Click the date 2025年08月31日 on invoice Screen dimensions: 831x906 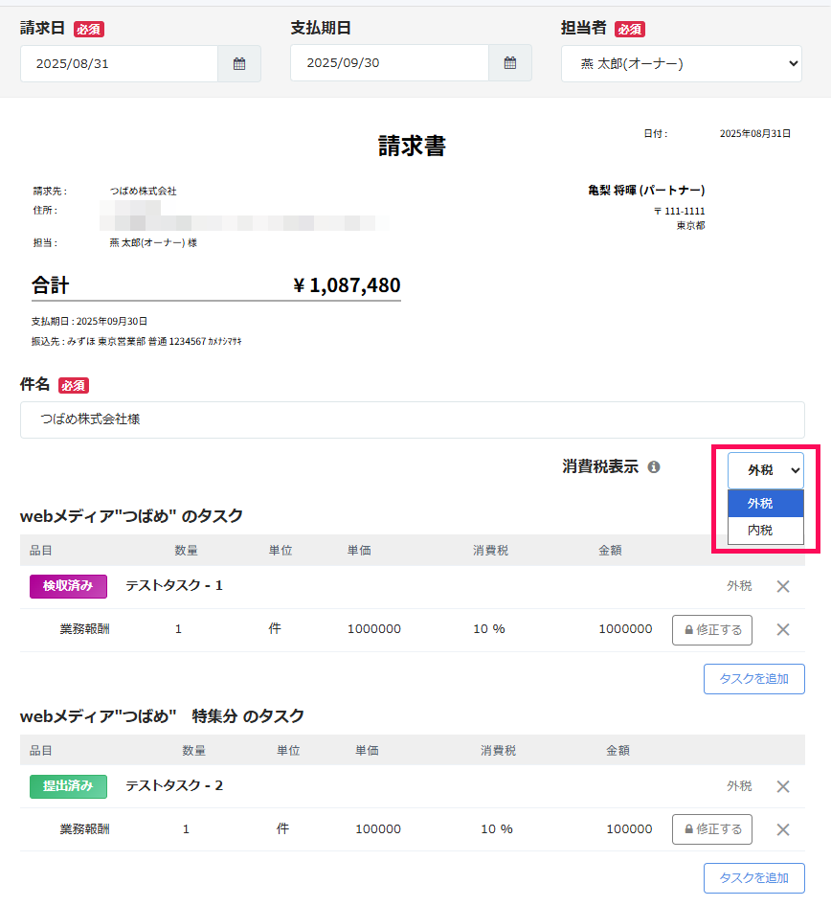coord(754,133)
